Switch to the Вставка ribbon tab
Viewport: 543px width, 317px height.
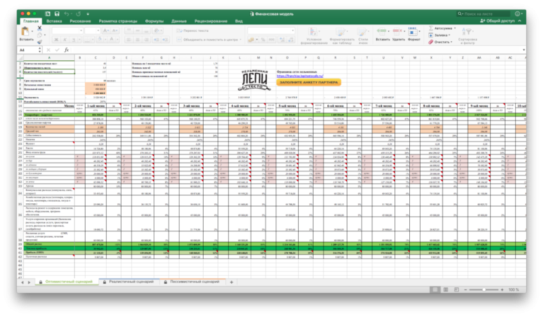[x=54, y=21]
